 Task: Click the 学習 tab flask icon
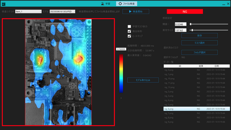103,4
